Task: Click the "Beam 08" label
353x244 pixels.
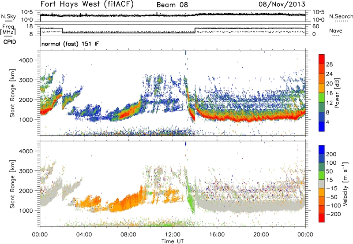Action: pos(172,5)
